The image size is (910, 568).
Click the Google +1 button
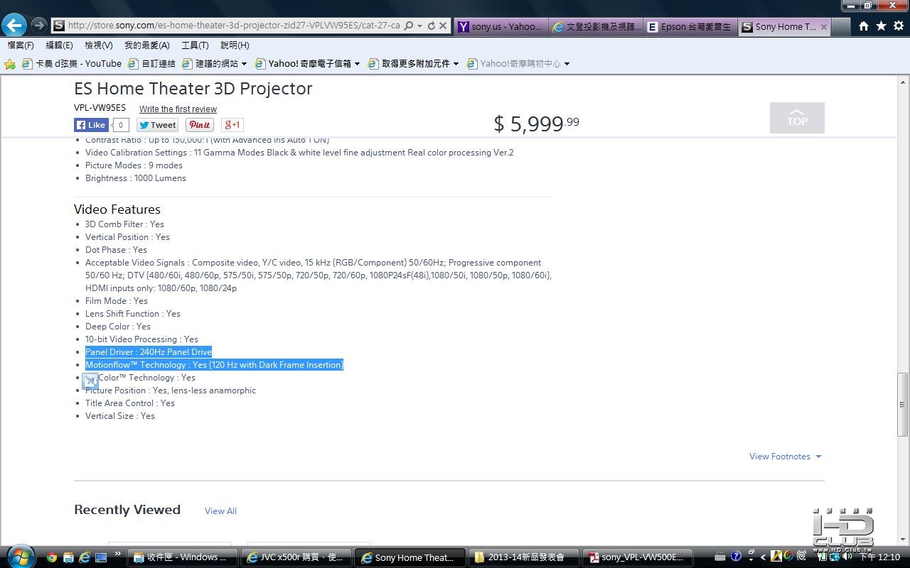pyautogui.click(x=232, y=125)
